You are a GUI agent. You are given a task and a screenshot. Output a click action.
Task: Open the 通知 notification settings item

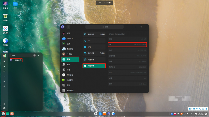[70, 64]
